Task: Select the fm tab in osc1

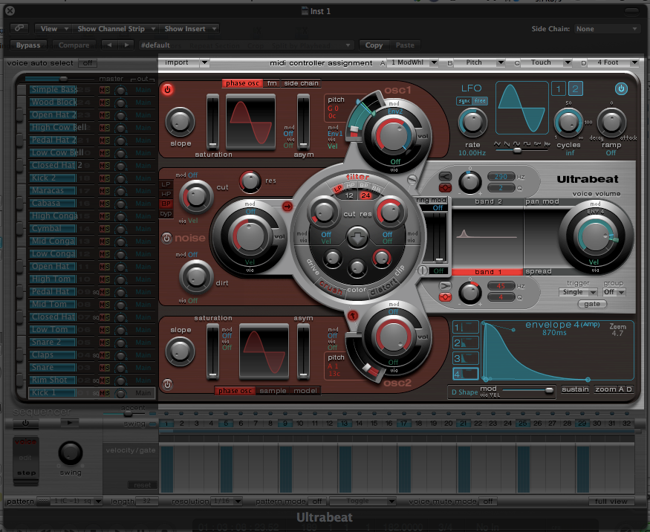Action: (x=272, y=83)
